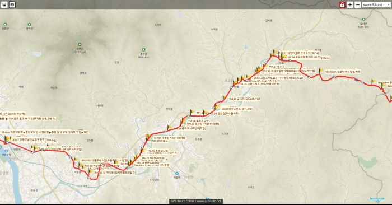Click the blue train station icon near bottom
This screenshot has width=392, height=205.
pos(177,174)
